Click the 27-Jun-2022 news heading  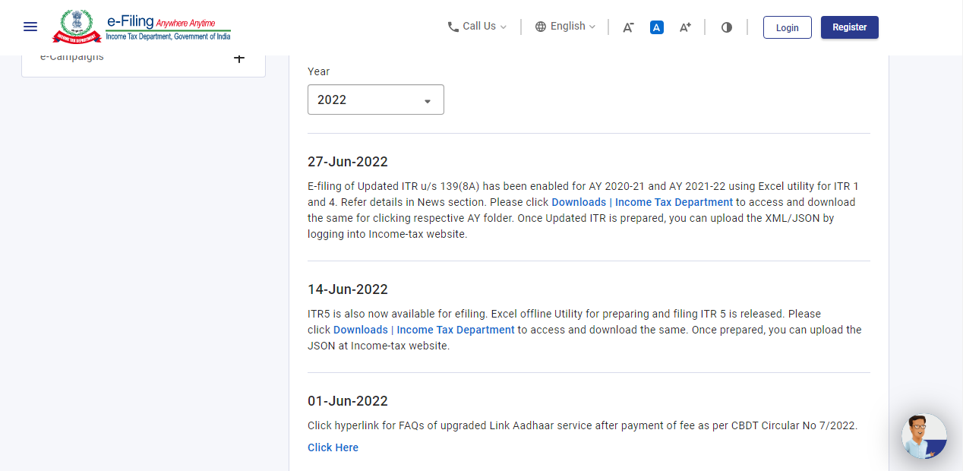click(348, 162)
